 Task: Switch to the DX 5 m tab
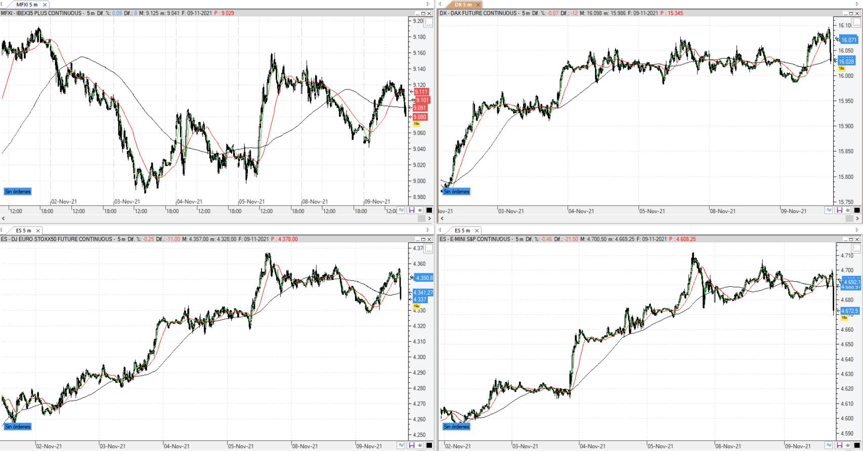tap(462, 5)
